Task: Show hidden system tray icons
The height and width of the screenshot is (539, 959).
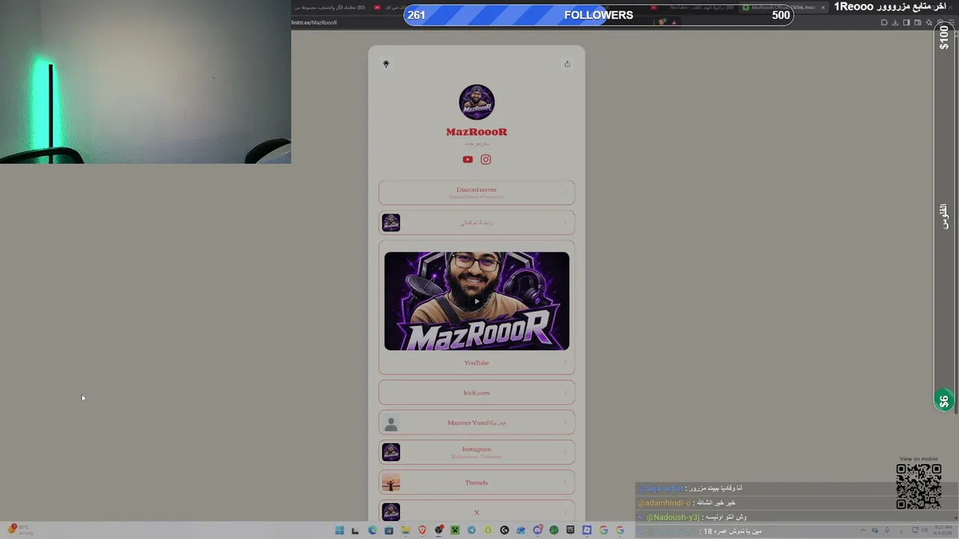Action: [x=863, y=530]
